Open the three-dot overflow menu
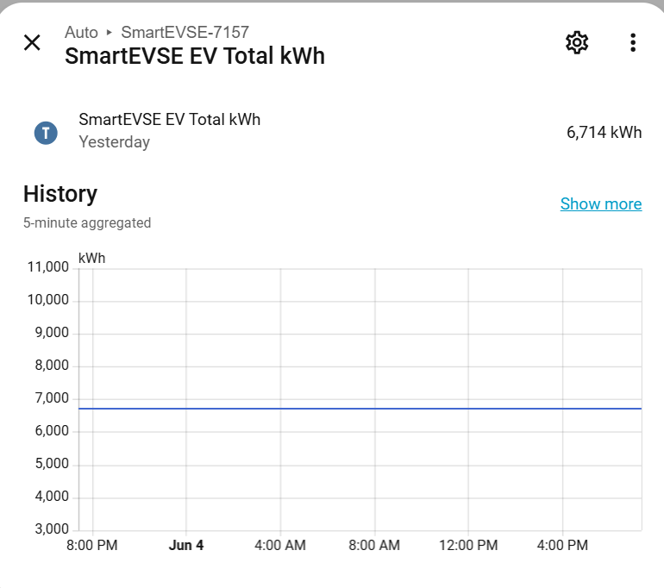 (x=633, y=43)
